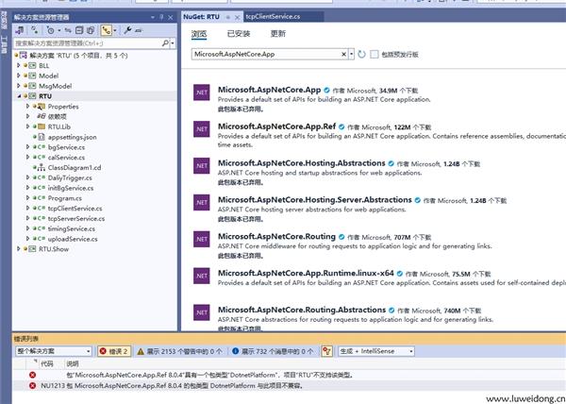
Task: Enable the include prerelease checkbox
Action: coord(375,55)
